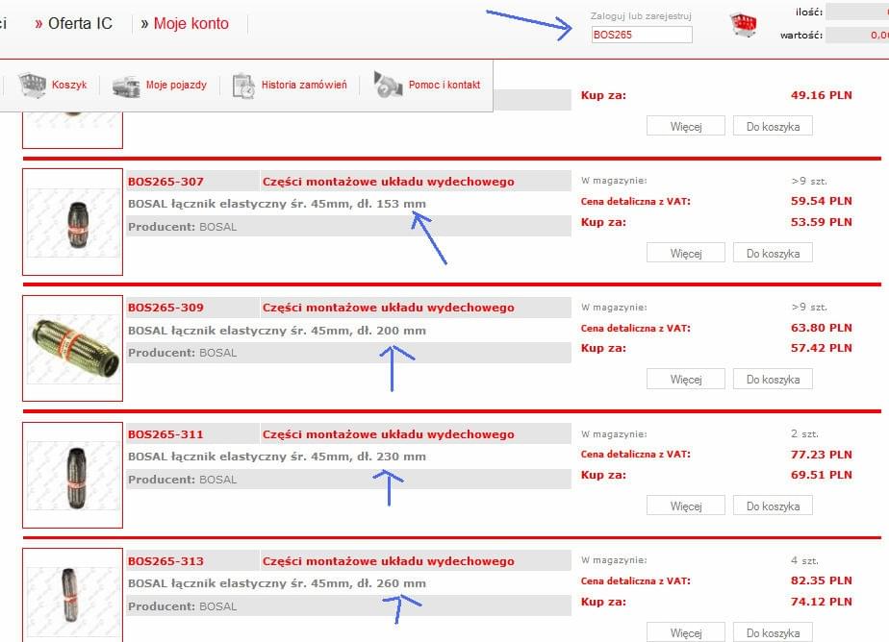Viewport: 889px width, 642px height.
Task: Click Więcej for the 49.16 PLN product
Action: coord(686,126)
